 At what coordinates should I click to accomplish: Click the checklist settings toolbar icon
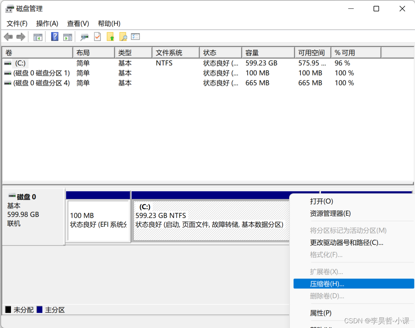coord(135,37)
